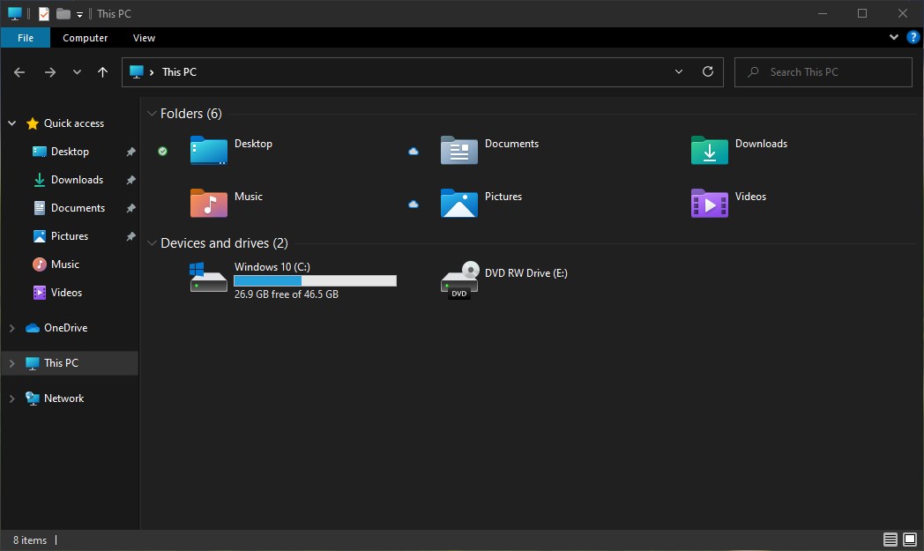Click the Network icon in navigation pane
Screen dimensions: 924x551
pos(33,398)
